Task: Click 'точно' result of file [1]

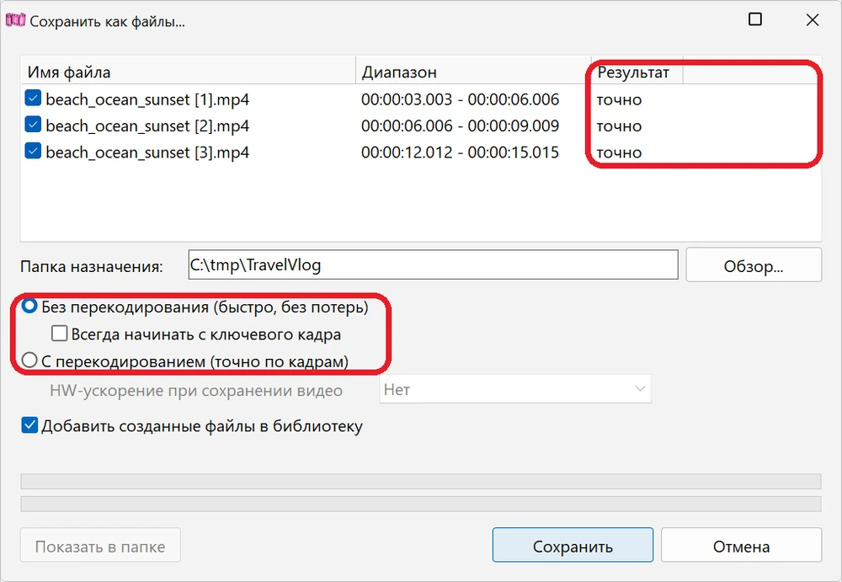Action: (619, 100)
